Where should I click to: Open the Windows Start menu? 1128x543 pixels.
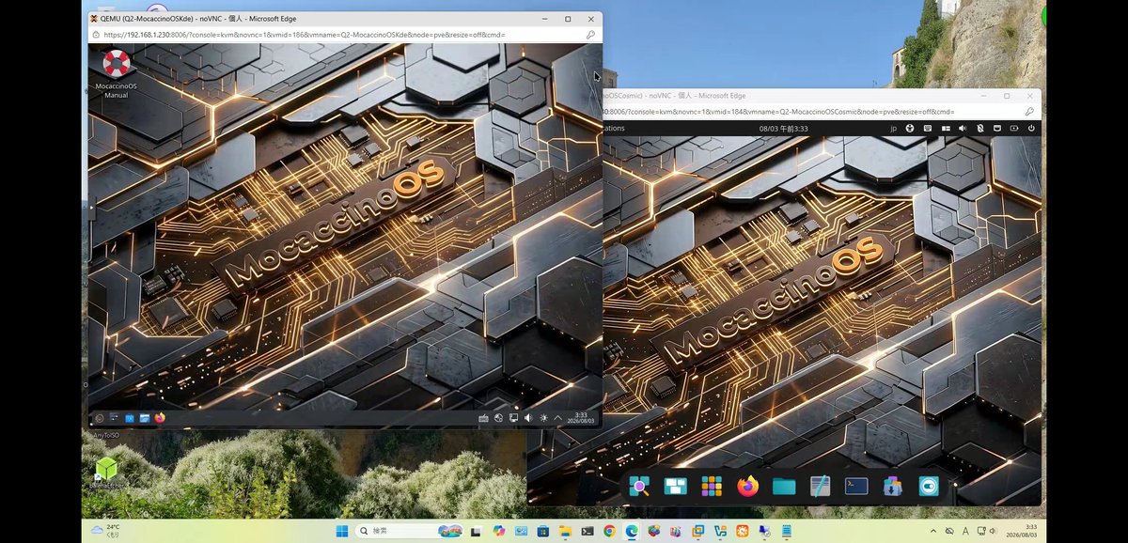pos(341,531)
